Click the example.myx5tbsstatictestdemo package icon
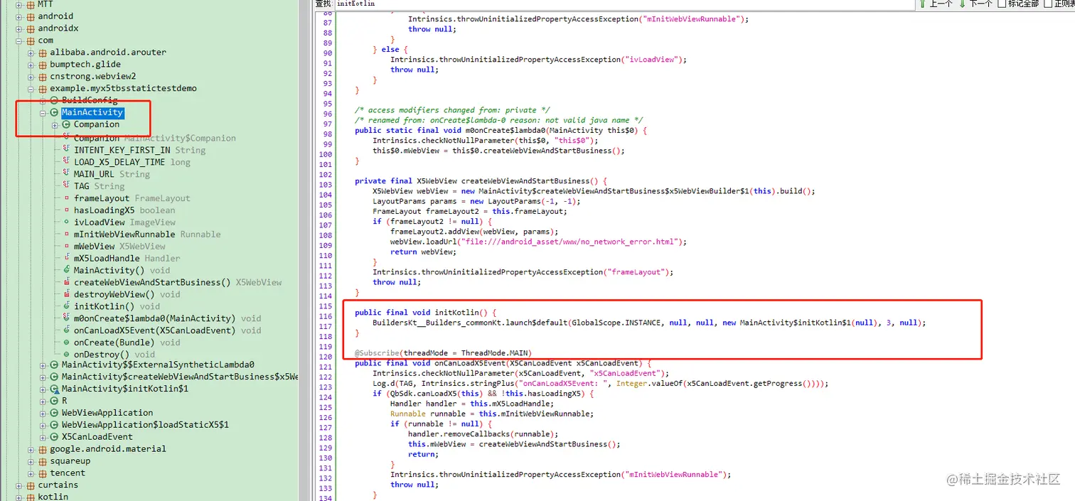Screen dimensions: 1075x501 click(43, 89)
